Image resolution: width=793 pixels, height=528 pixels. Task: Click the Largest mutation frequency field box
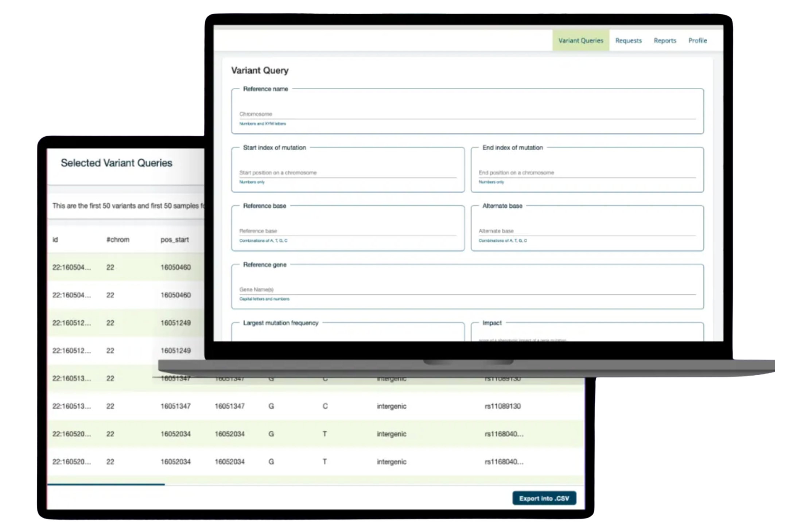pos(347,333)
